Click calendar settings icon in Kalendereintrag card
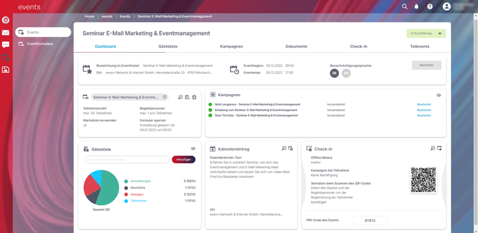This screenshot has width=478, height=233. (x=290, y=148)
